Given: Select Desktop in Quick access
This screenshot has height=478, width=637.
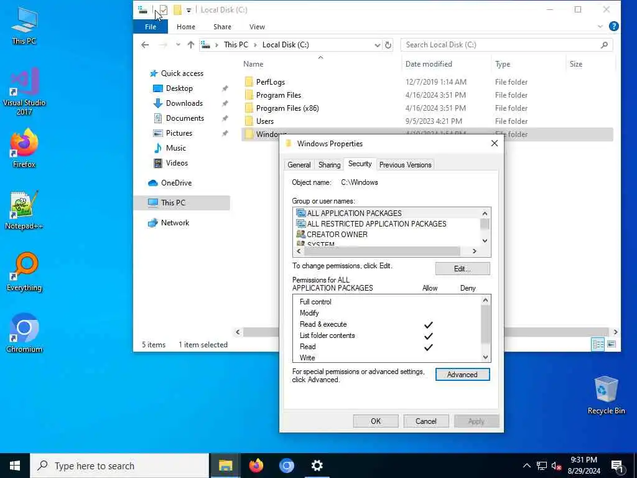Looking at the screenshot, I should (x=179, y=88).
